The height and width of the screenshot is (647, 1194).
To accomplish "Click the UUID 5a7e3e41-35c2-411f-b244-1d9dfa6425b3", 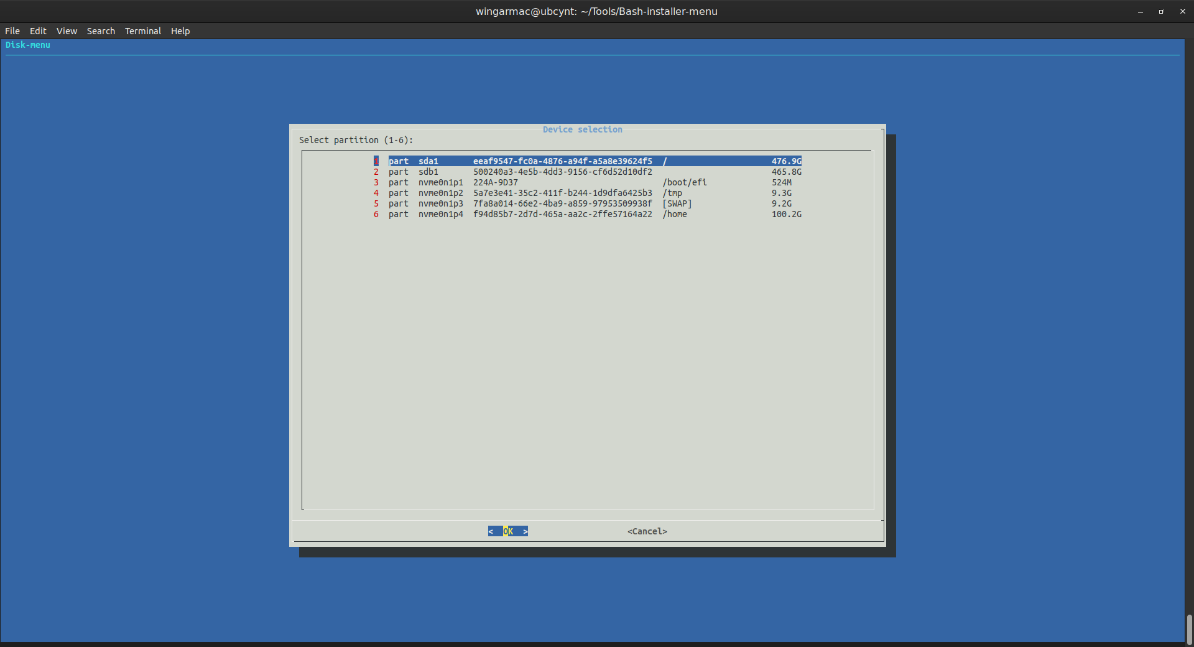I will point(563,193).
